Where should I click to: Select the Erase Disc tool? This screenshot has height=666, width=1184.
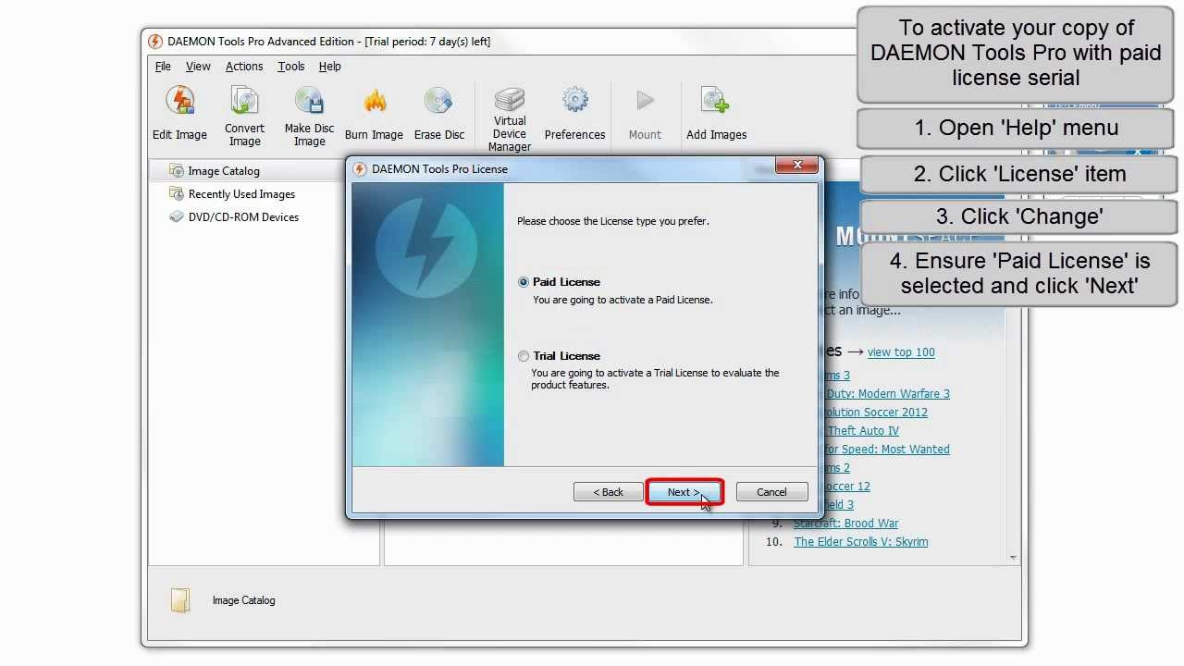coord(438,114)
